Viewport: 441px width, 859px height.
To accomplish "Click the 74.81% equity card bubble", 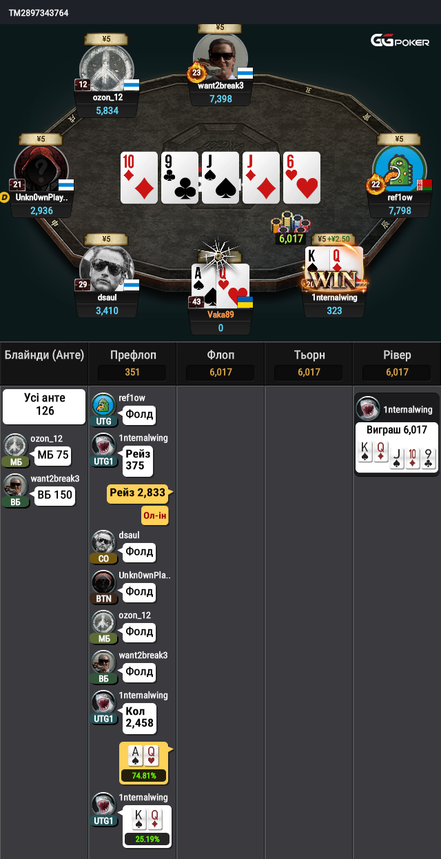I will (144, 763).
